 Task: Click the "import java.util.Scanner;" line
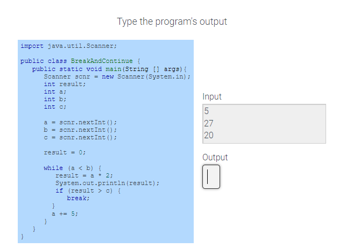pos(69,46)
